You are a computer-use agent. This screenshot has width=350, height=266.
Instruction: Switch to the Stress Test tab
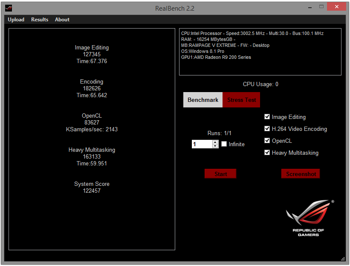click(241, 100)
